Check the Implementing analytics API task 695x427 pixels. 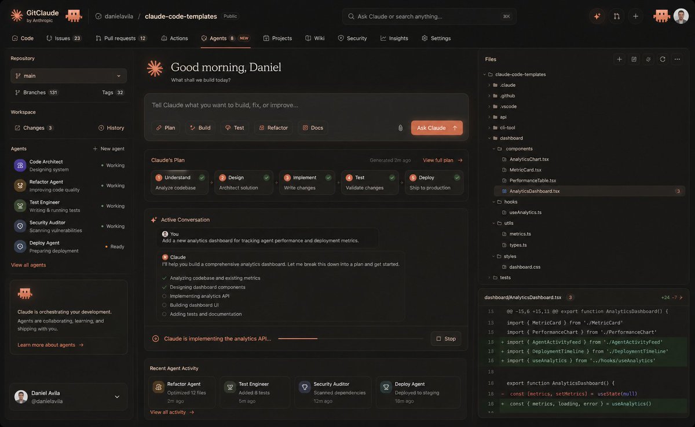coord(164,296)
